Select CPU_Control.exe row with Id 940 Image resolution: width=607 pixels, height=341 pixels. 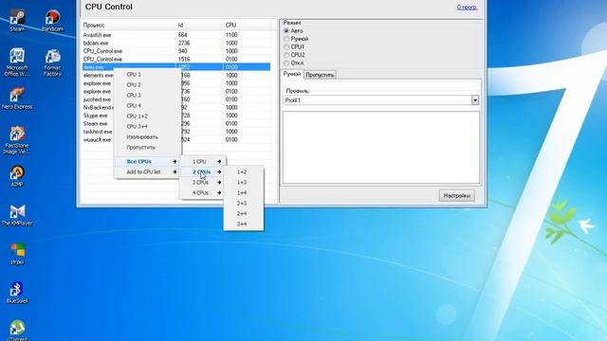click(x=176, y=51)
